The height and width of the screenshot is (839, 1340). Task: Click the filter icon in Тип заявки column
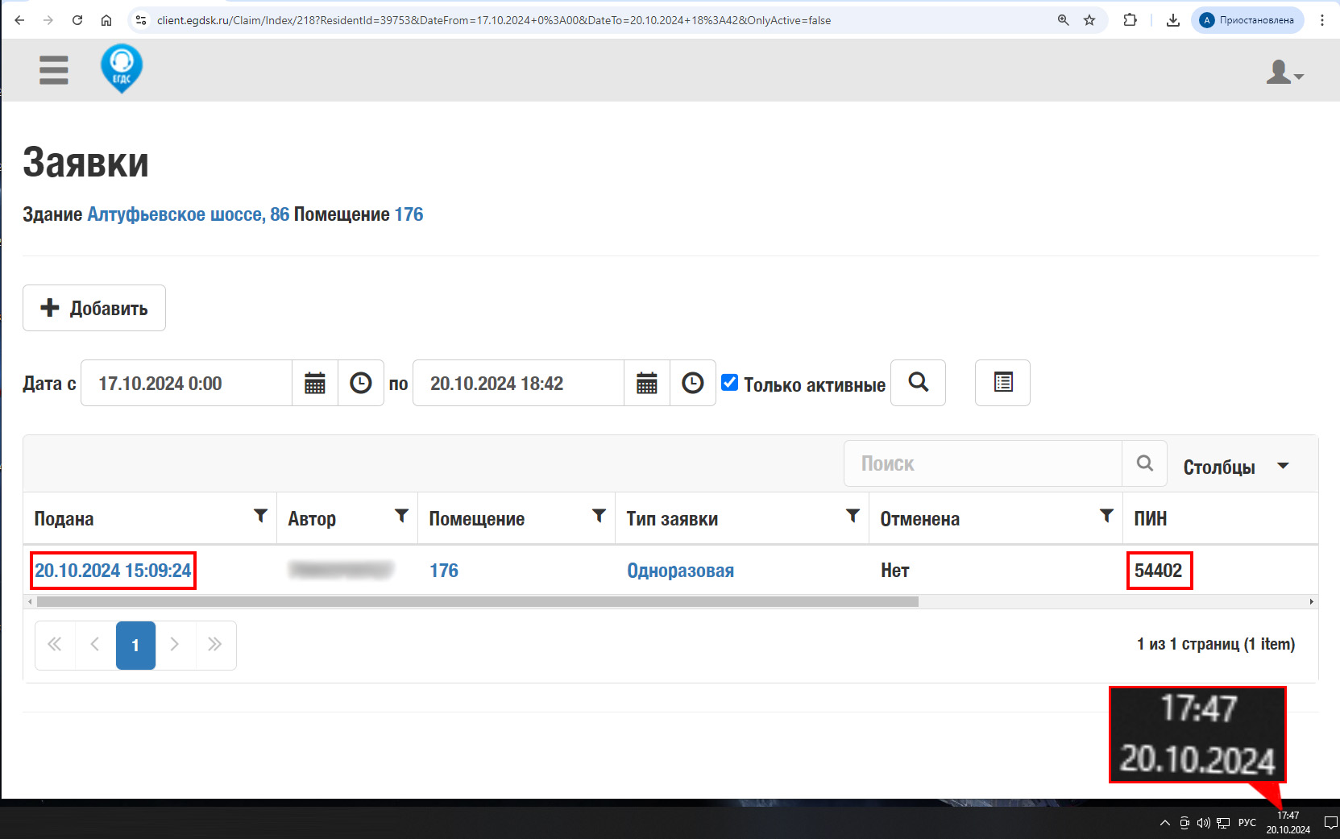[x=853, y=516]
